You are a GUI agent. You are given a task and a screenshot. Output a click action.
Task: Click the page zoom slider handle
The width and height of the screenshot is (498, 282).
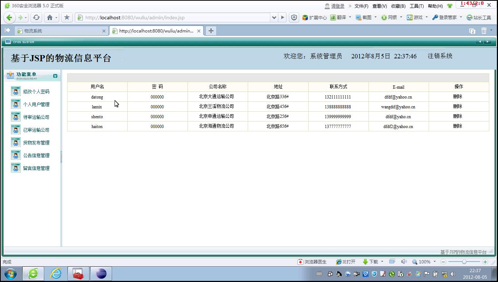(x=464, y=262)
